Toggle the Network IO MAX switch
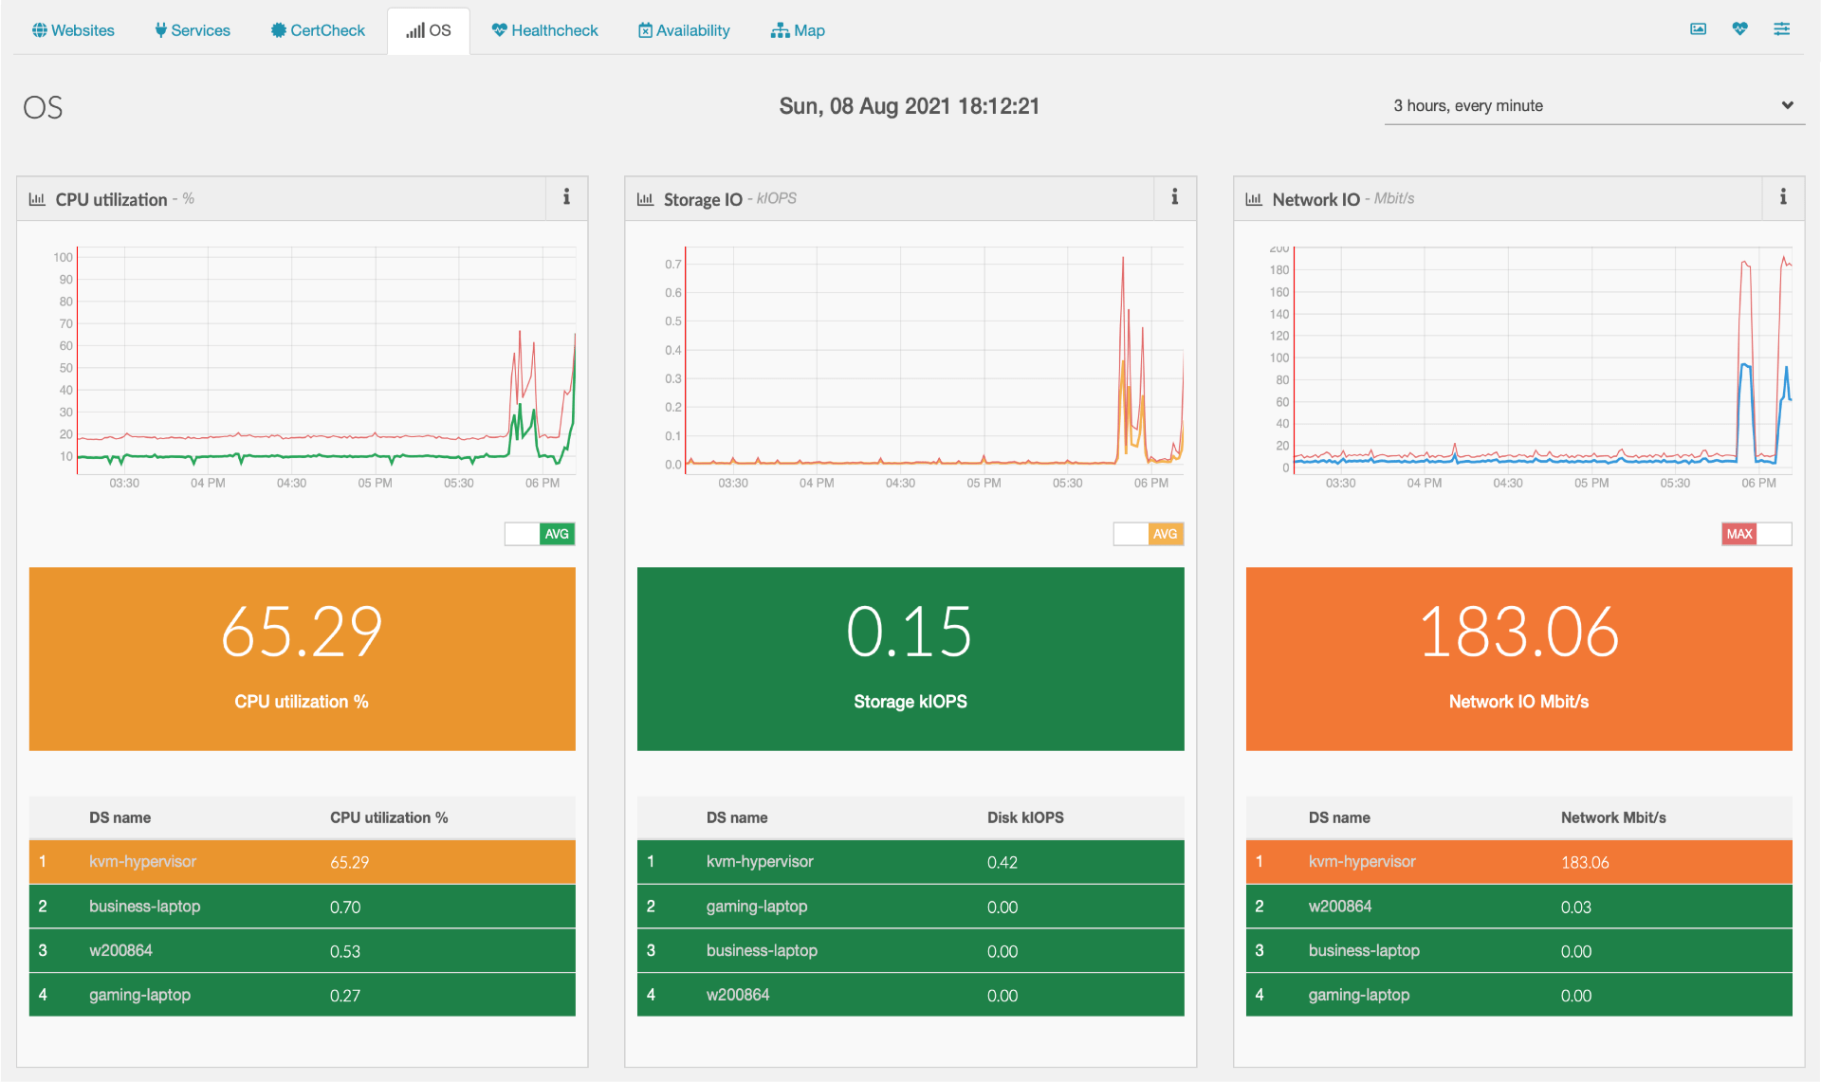This screenshot has width=1821, height=1082. click(x=1757, y=534)
